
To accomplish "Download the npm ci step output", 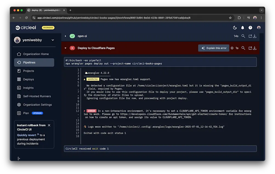I will (254, 36).
